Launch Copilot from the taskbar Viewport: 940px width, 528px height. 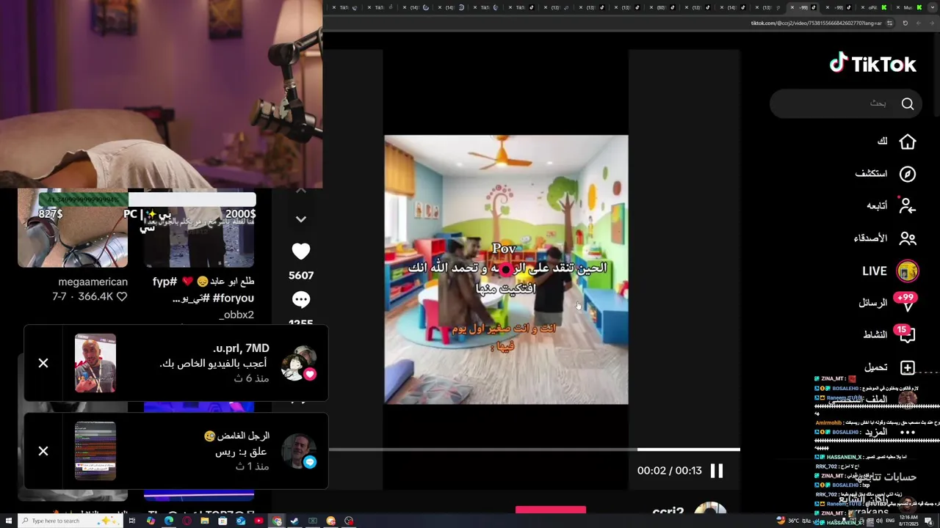point(151,521)
